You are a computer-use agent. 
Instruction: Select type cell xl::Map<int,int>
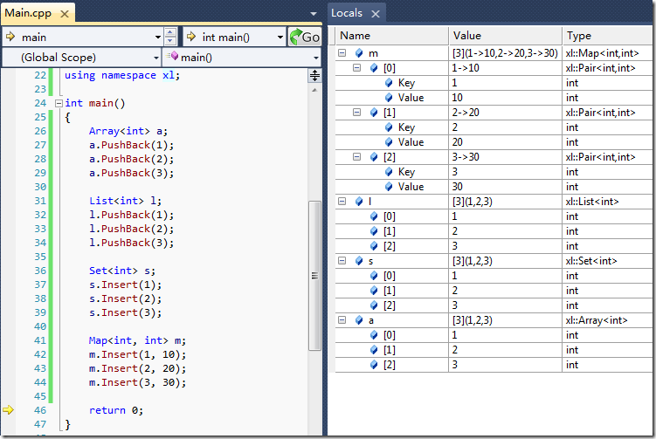click(607, 53)
